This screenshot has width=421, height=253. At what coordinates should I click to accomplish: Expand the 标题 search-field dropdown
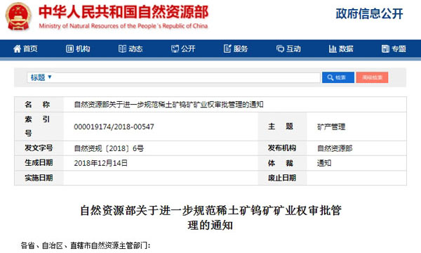pyautogui.click(x=41, y=77)
